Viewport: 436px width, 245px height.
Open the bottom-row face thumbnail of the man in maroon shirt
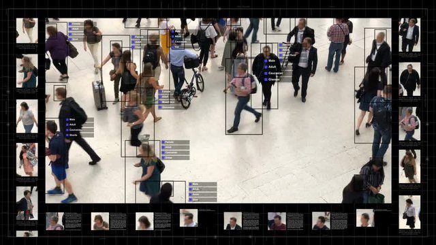tap(277, 221)
